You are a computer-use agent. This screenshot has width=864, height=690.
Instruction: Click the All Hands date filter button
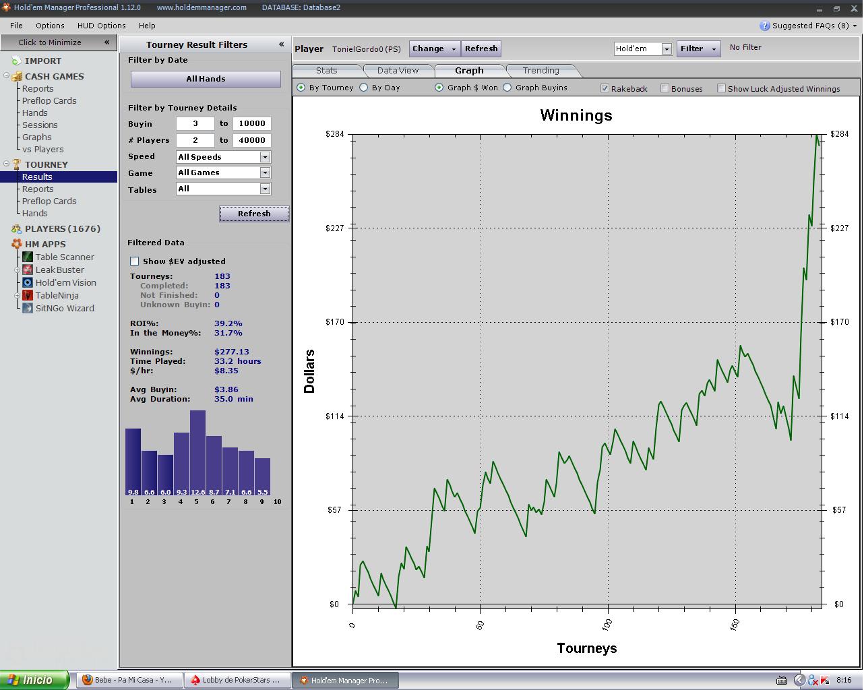pos(206,79)
